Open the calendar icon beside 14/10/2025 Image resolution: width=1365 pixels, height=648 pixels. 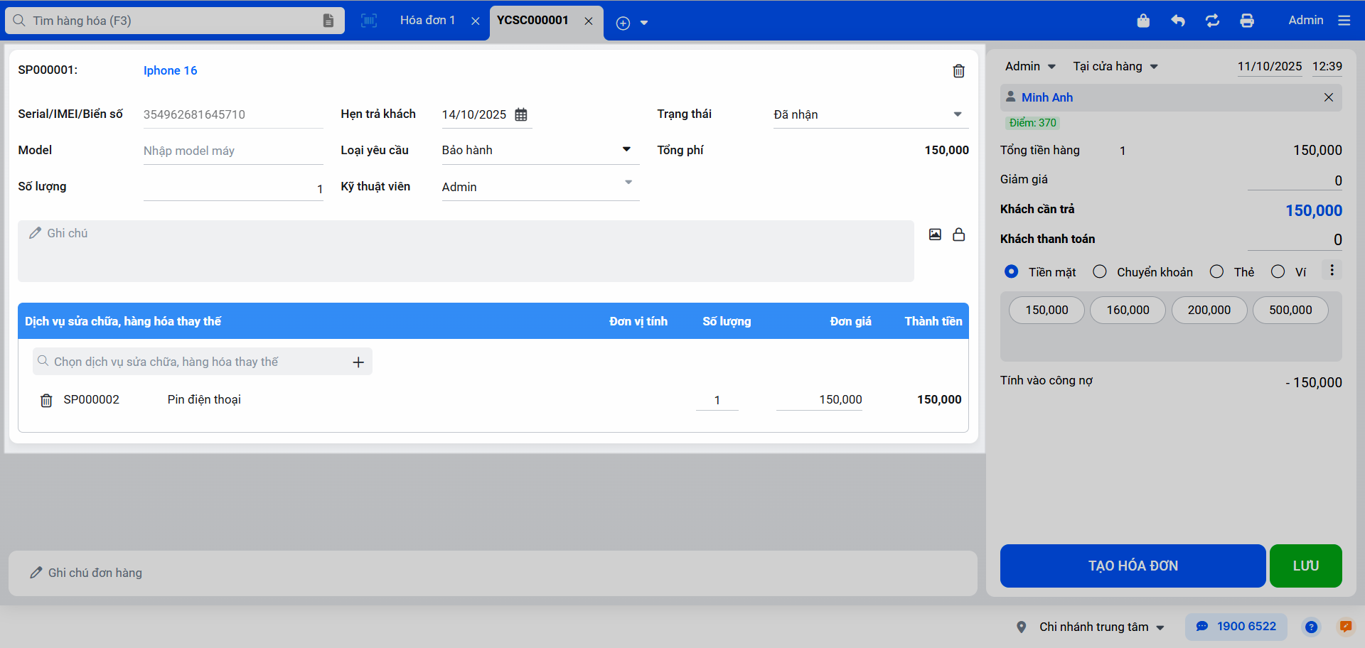tap(521, 114)
